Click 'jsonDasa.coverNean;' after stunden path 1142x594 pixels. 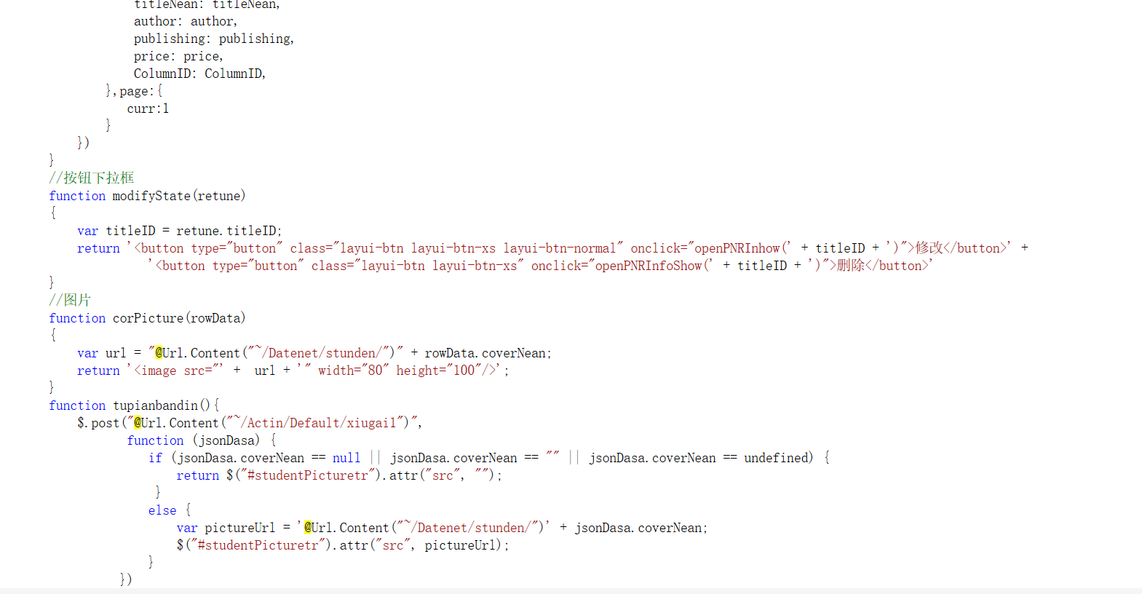click(641, 528)
